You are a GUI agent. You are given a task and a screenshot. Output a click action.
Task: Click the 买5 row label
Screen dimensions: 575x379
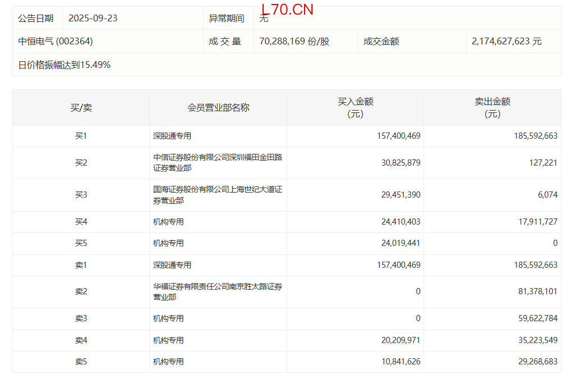[81, 243]
